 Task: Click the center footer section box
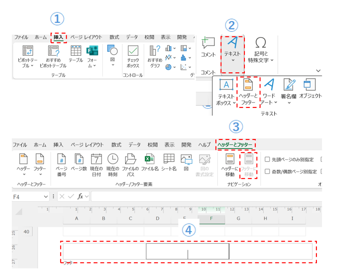pyautogui.click(x=187, y=251)
